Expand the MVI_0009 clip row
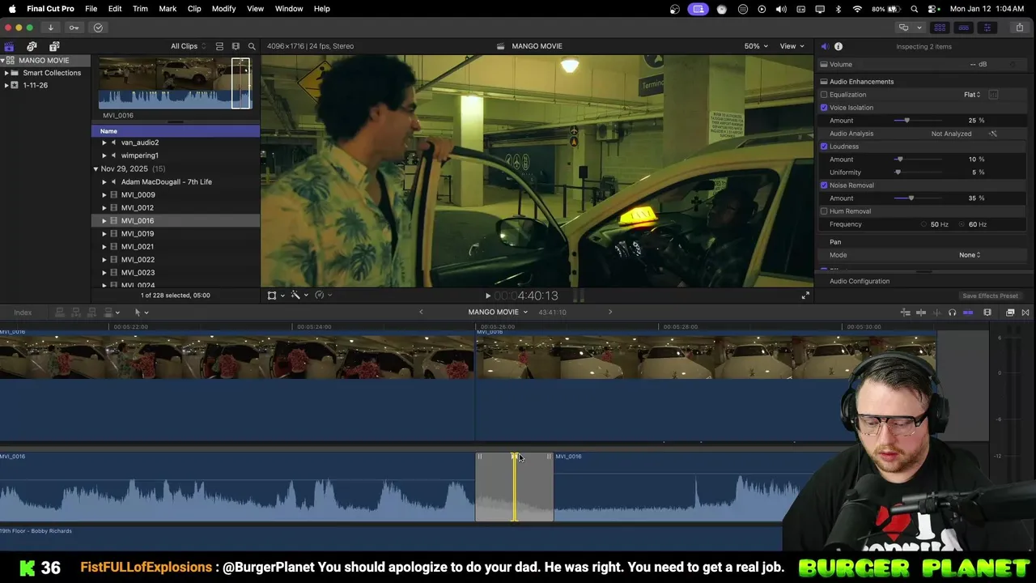 [104, 195]
